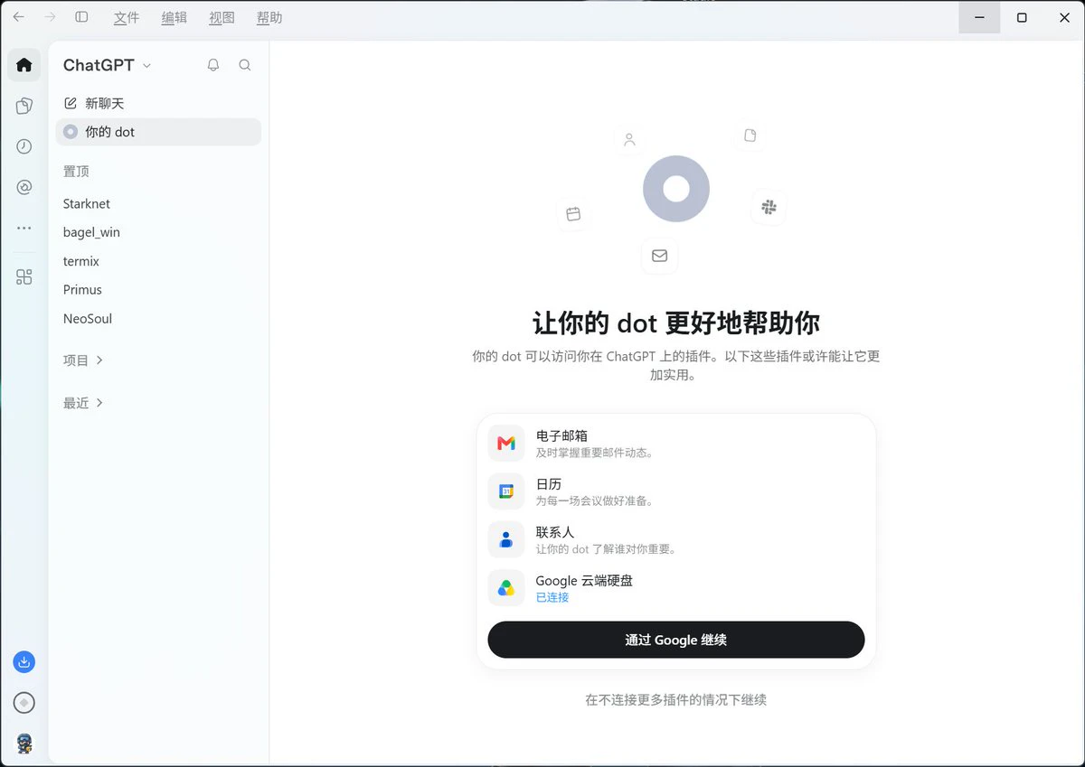Viewport: 1085px width, 767px height.
Task: Click the notification bell icon
Action: coord(213,65)
